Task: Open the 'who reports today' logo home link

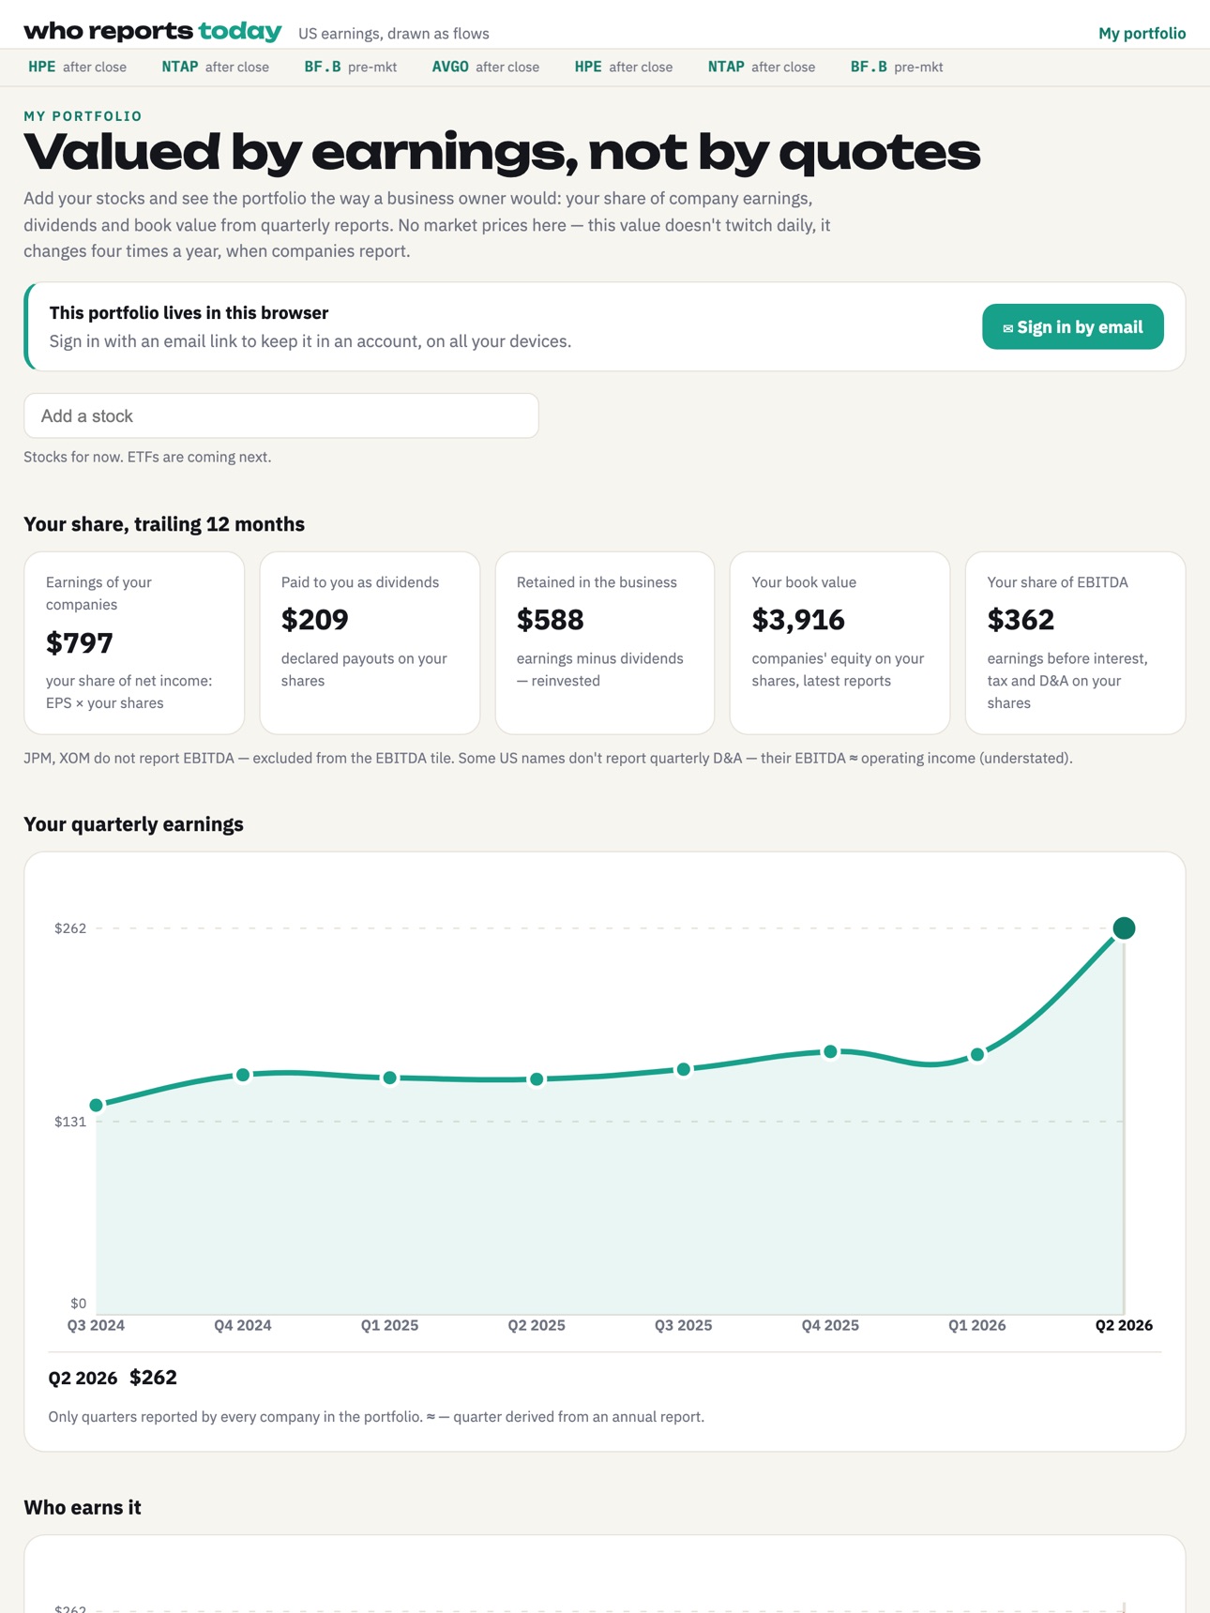Action: coord(153,32)
